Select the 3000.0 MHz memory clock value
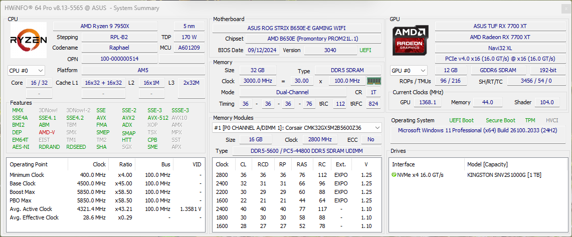The image size is (572, 237). 258,81
